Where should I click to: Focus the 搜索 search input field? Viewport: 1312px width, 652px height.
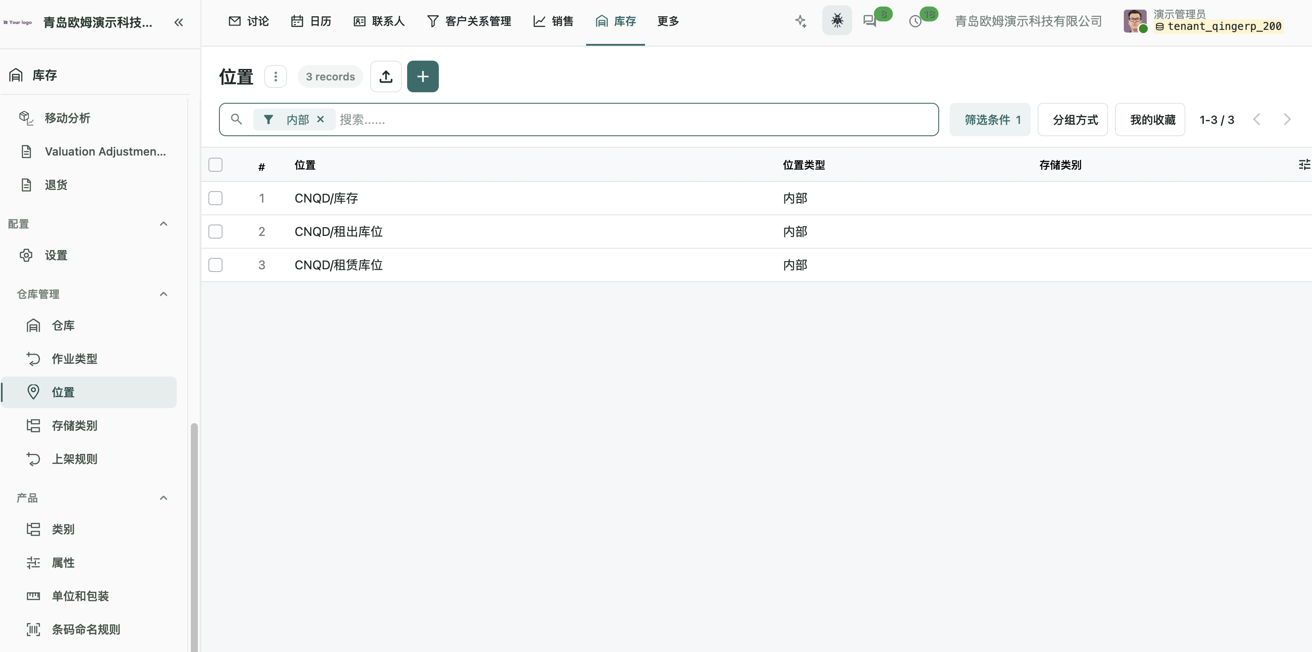pos(637,120)
